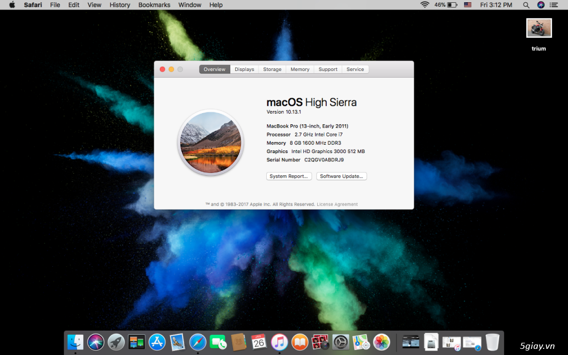The width and height of the screenshot is (568, 355).
Task: Click the battery status at 46%
Action: 445,4
